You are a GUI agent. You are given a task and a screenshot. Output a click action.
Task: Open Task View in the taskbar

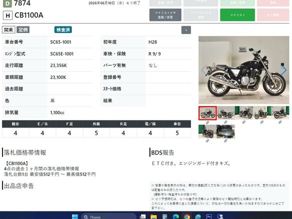[x=142, y=217]
